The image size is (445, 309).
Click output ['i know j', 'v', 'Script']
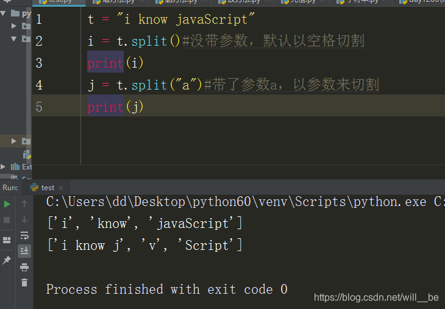[x=145, y=245]
